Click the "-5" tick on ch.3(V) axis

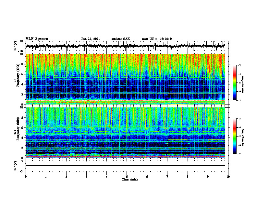22,171
